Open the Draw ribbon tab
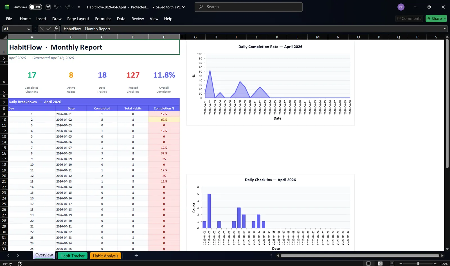 57,19
